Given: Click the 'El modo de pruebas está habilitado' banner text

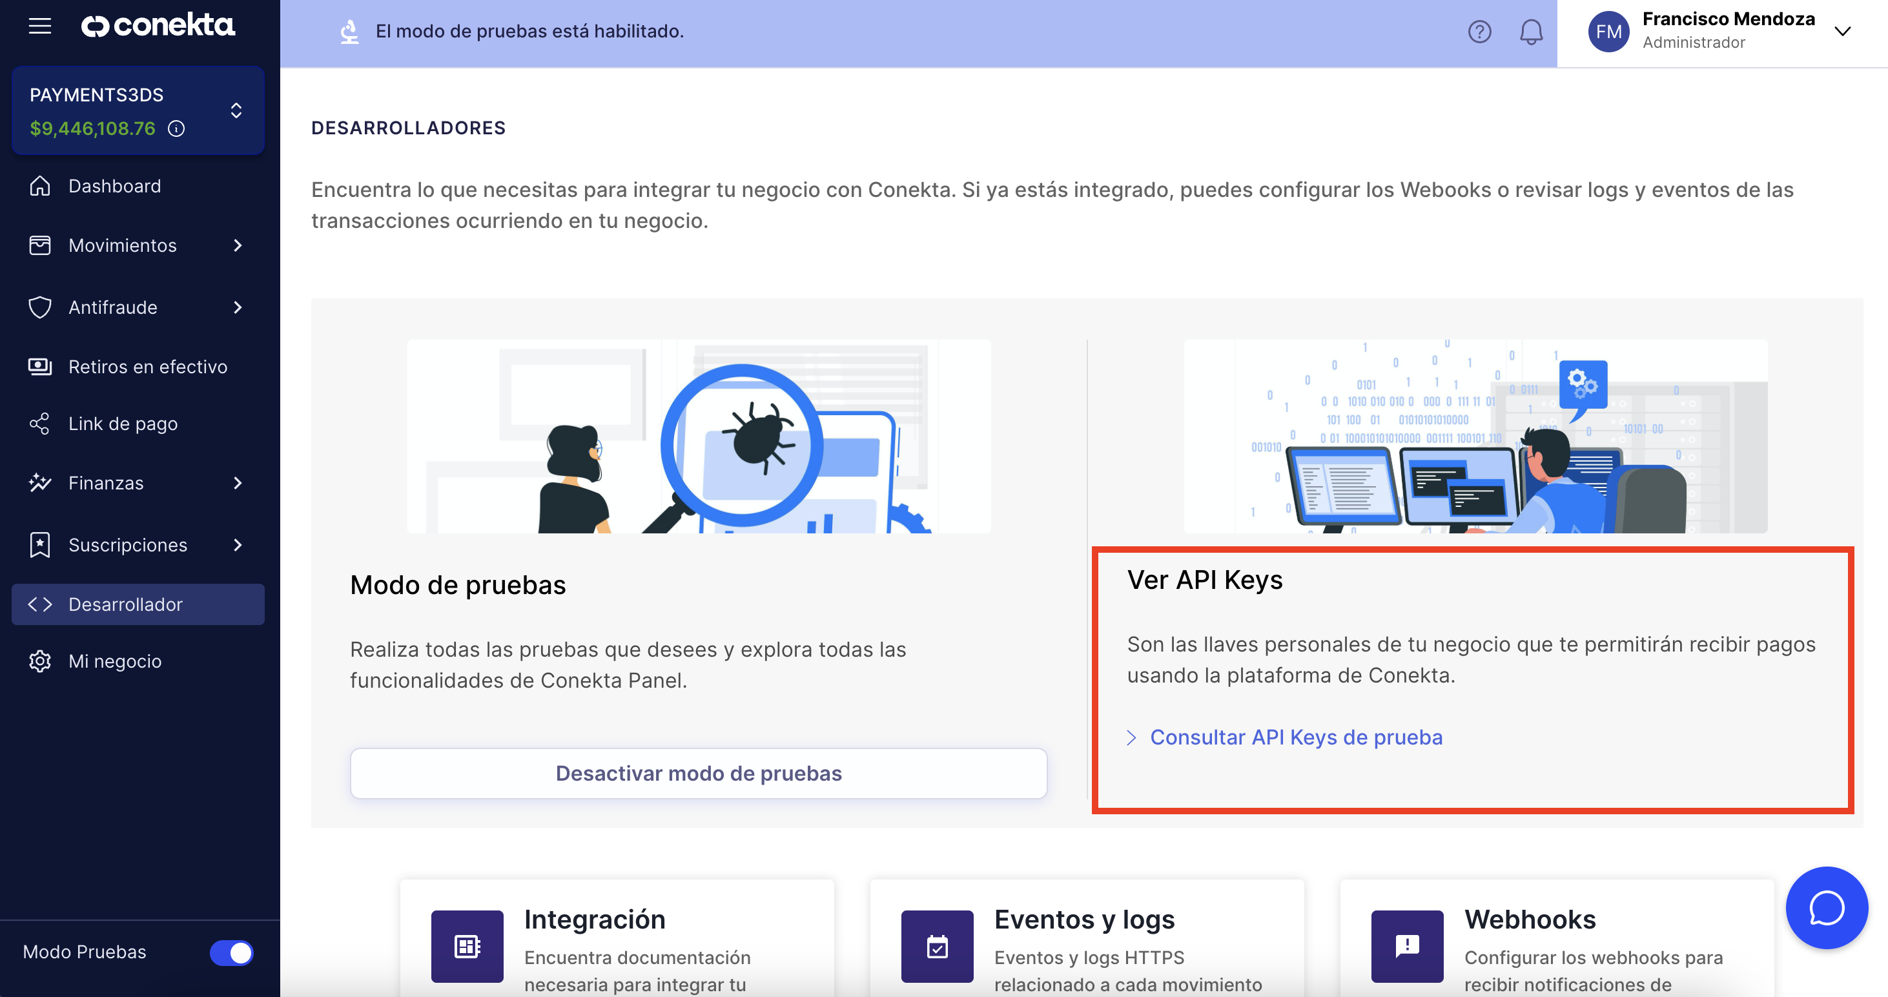Looking at the screenshot, I should tap(529, 32).
